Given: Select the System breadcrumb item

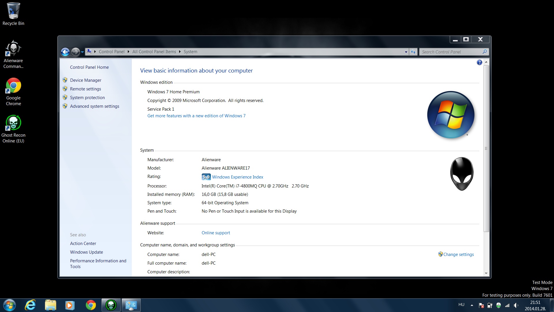Looking at the screenshot, I should pyautogui.click(x=190, y=52).
